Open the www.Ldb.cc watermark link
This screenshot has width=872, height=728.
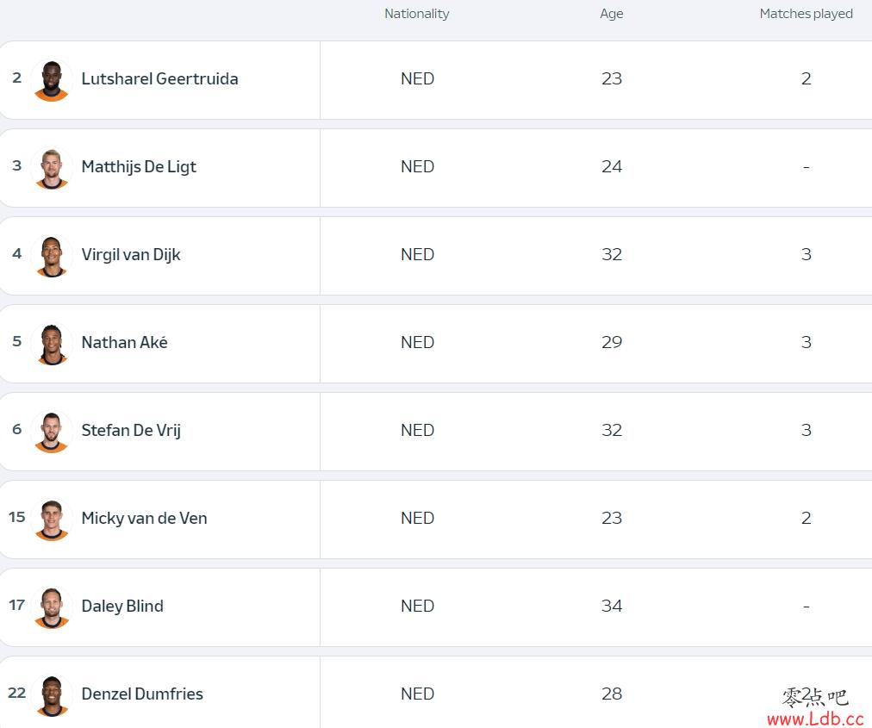click(815, 719)
